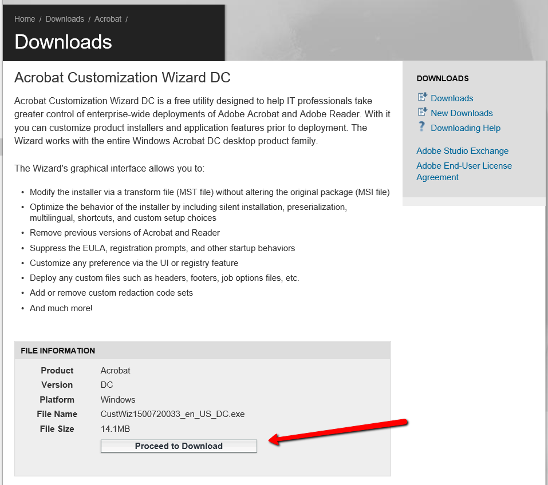
Task: Navigate to Acrobat in the breadcrumb
Action: 108,19
